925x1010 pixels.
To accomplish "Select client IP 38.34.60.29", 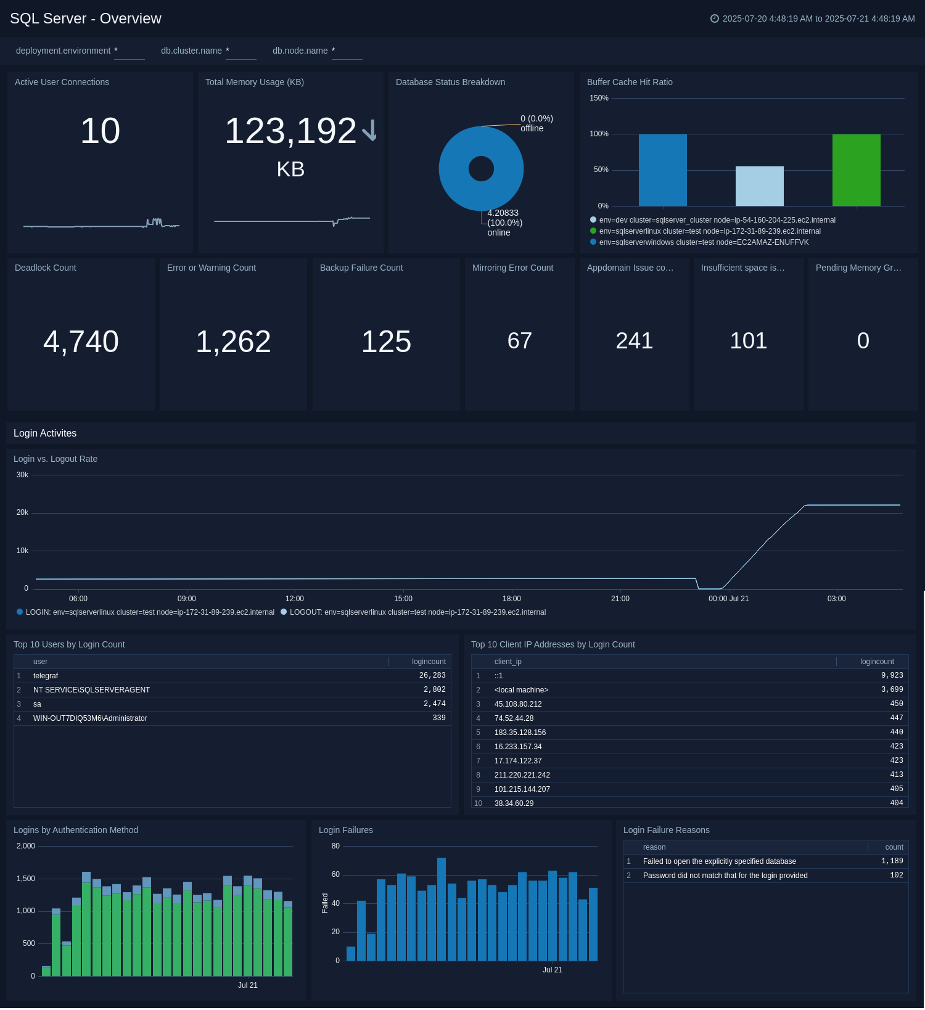I will coord(690,803).
